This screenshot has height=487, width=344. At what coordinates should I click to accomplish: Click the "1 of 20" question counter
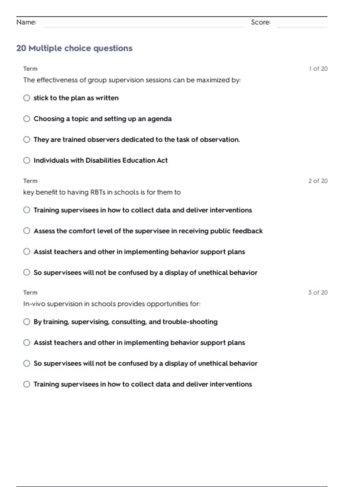pyautogui.click(x=318, y=69)
